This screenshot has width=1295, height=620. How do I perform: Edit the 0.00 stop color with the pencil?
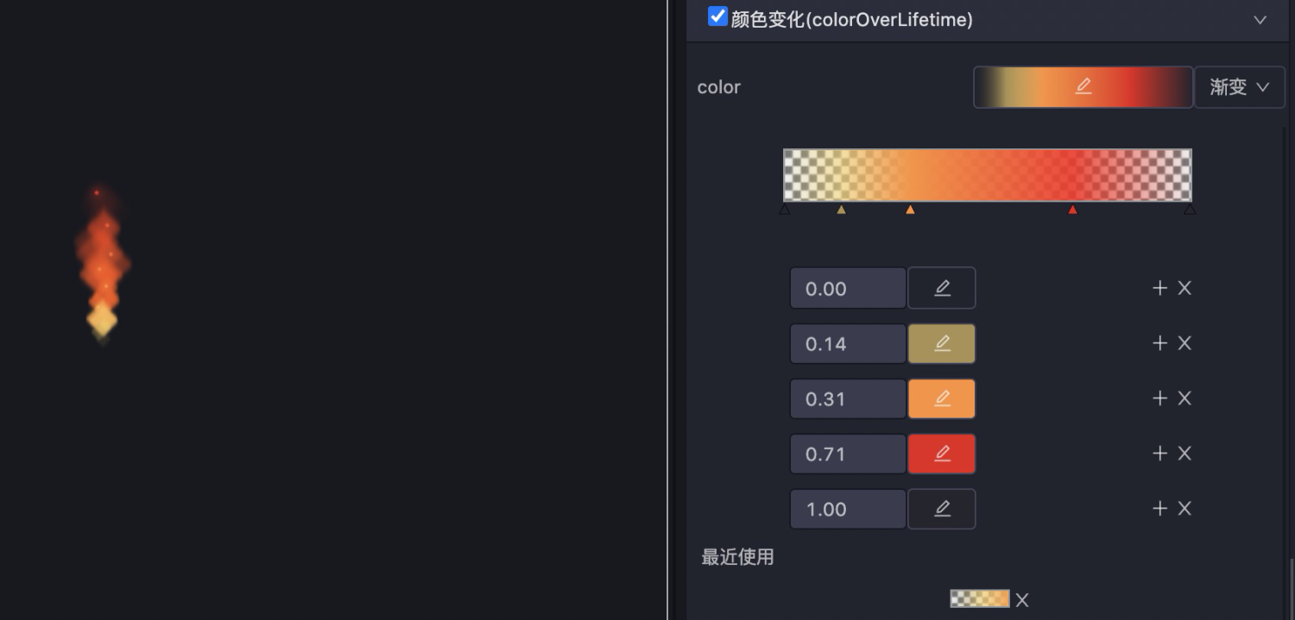pos(942,288)
